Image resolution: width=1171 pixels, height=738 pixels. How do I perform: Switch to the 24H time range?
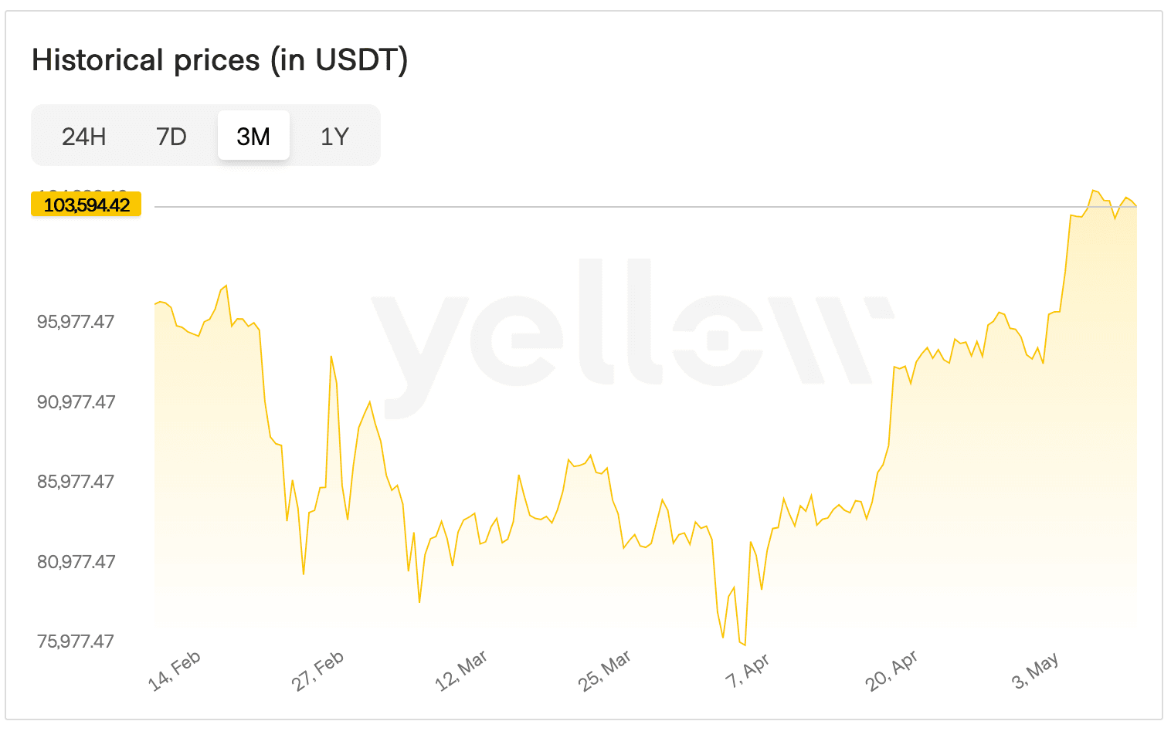(84, 137)
